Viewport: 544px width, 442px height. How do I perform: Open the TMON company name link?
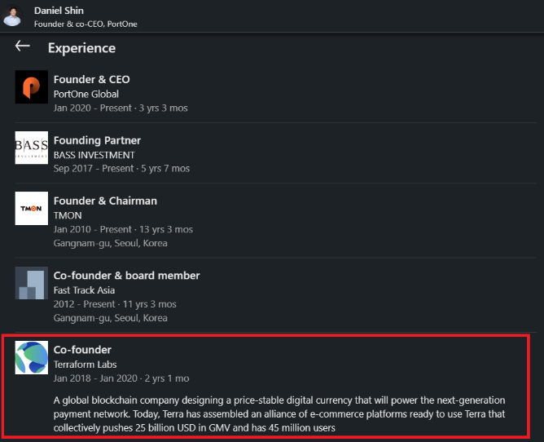(67, 215)
